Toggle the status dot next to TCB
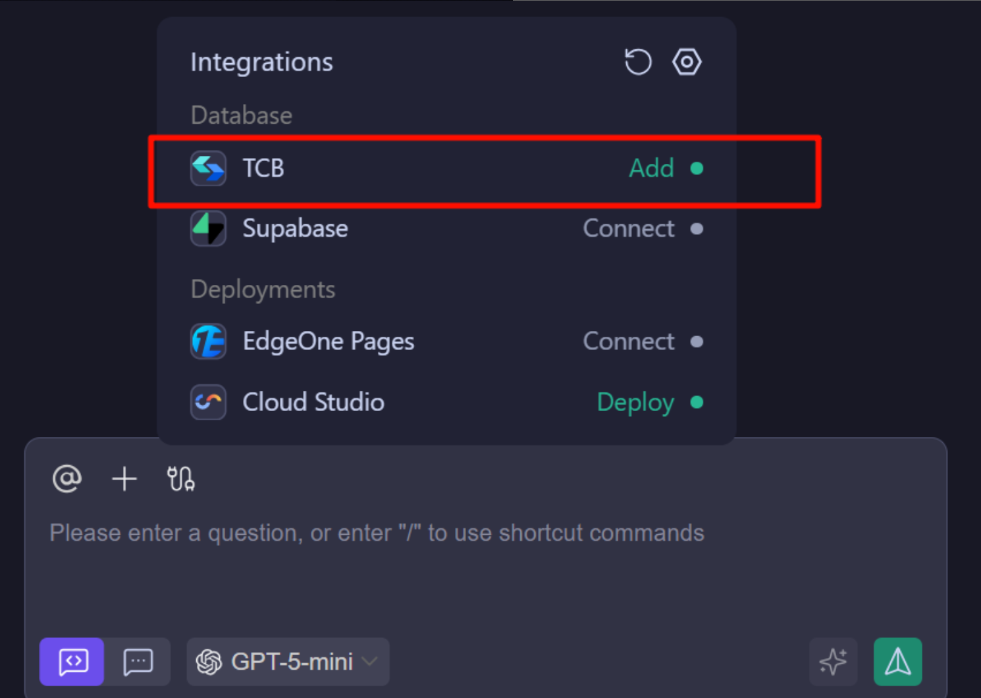Screen dimensions: 981x698 click(x=697, y=169)
